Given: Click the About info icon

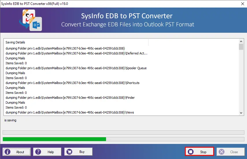Looking at the screenshot, I should point(8,152).
